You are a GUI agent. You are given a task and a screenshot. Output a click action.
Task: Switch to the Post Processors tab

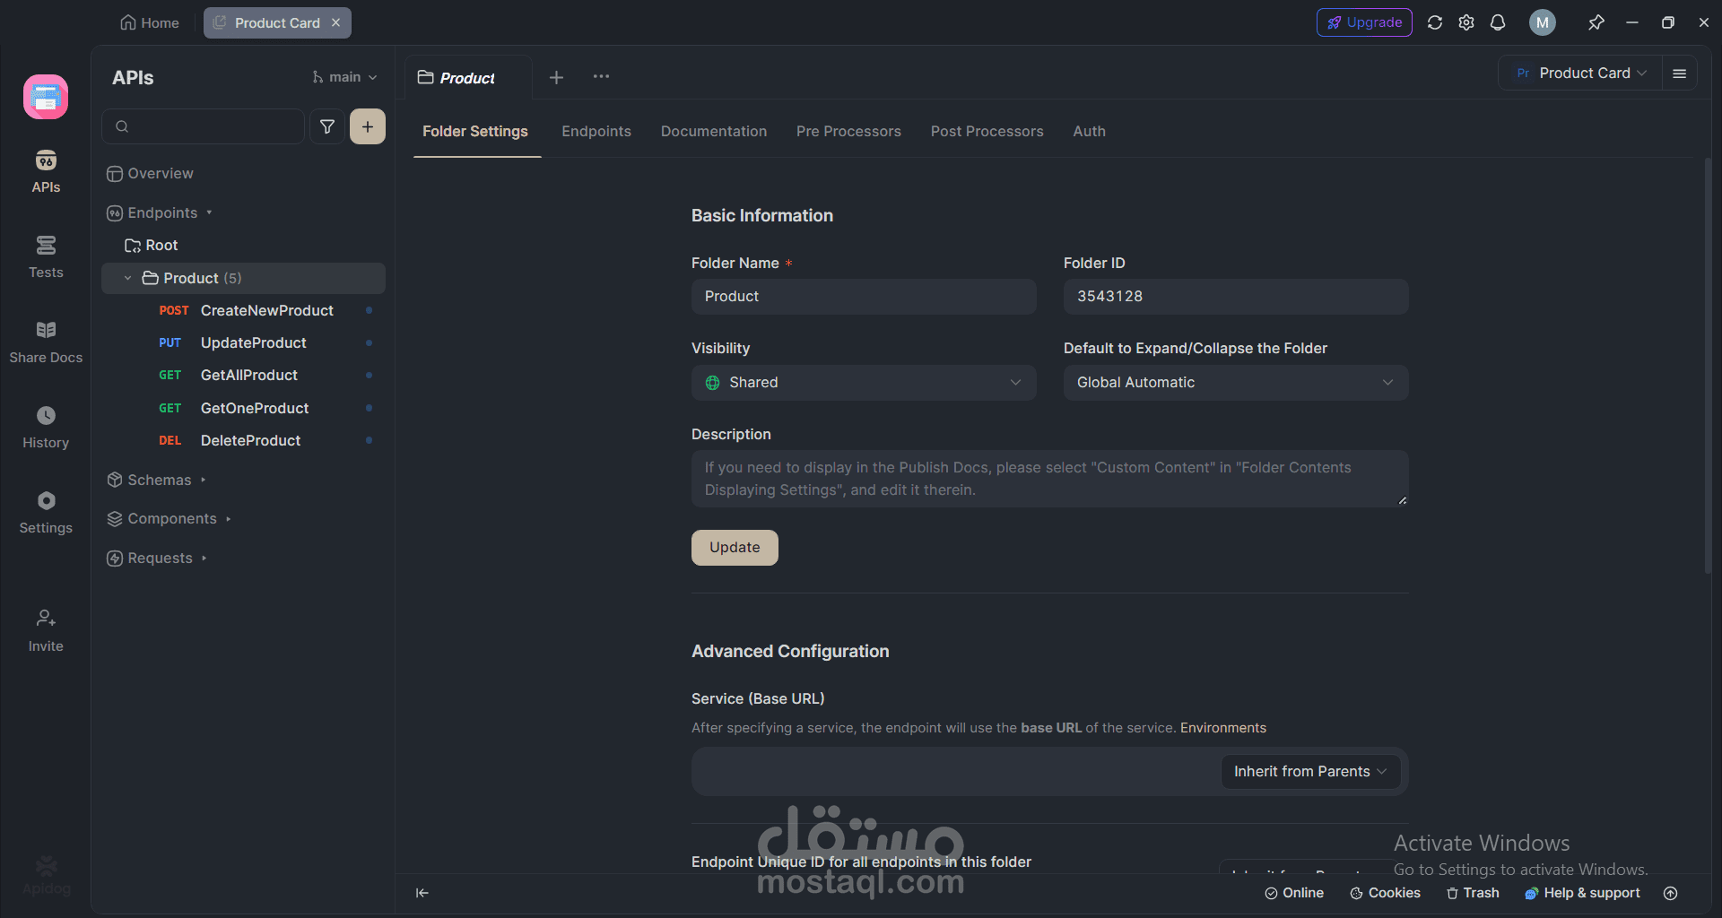point(987,132)
